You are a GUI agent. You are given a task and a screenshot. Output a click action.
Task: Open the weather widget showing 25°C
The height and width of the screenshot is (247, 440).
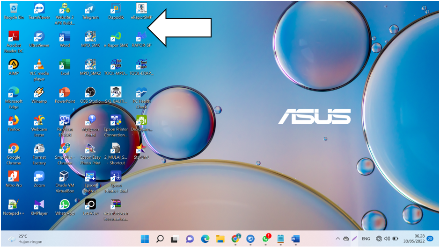pos(23,239)
